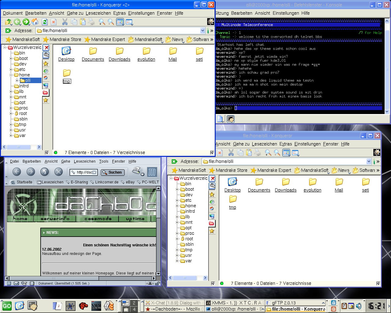Toggle network tab in lower Konqueror sidebar

(x=212, y=216)
